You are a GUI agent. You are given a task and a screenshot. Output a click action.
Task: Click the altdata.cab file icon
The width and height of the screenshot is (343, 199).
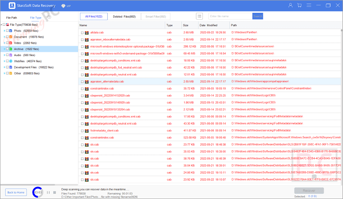87,33
